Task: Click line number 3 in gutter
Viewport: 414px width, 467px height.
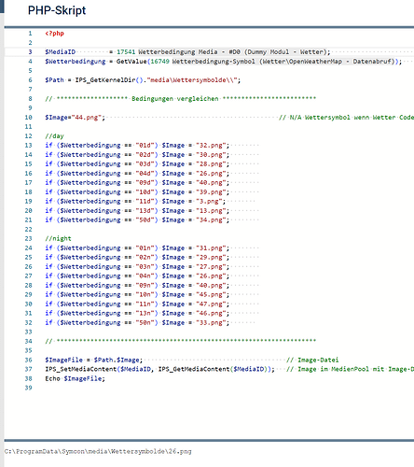Action: [30, 52]
